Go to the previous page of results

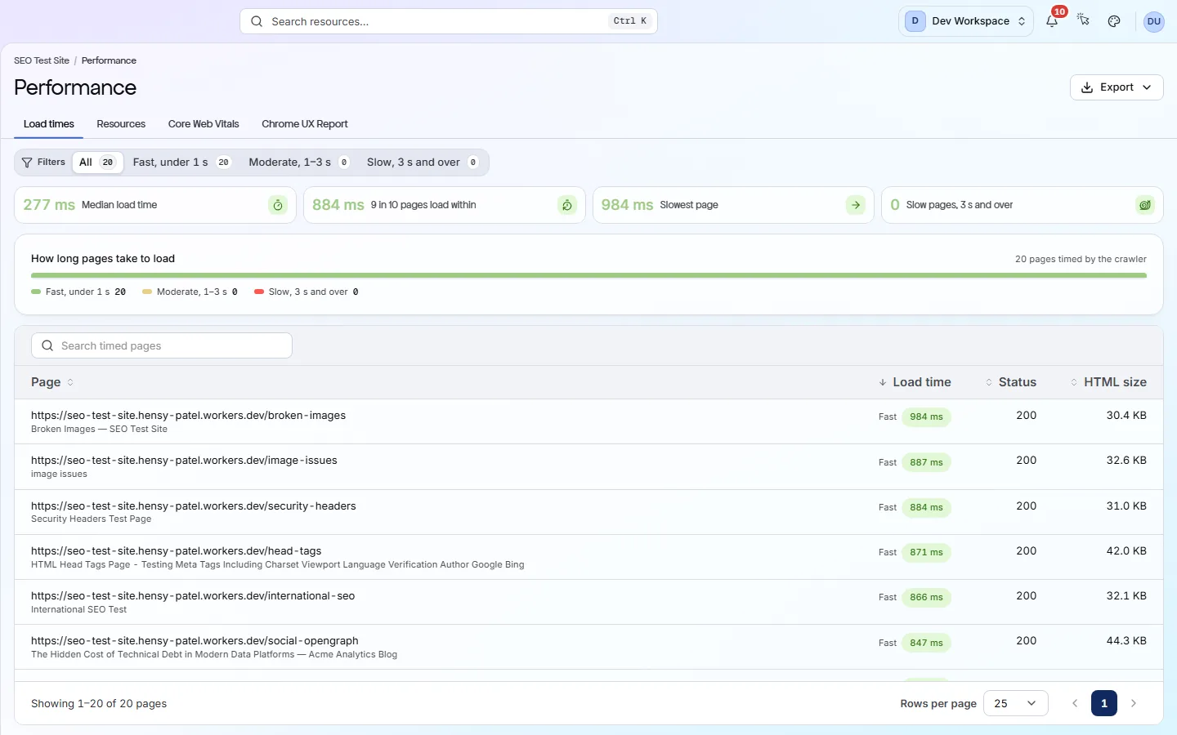pos(1075,703)
